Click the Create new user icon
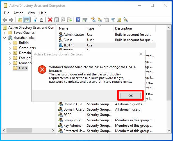Image resolution: width=173 pixels, height=141 pixels. pyautogui.click(x=93, y=20)
